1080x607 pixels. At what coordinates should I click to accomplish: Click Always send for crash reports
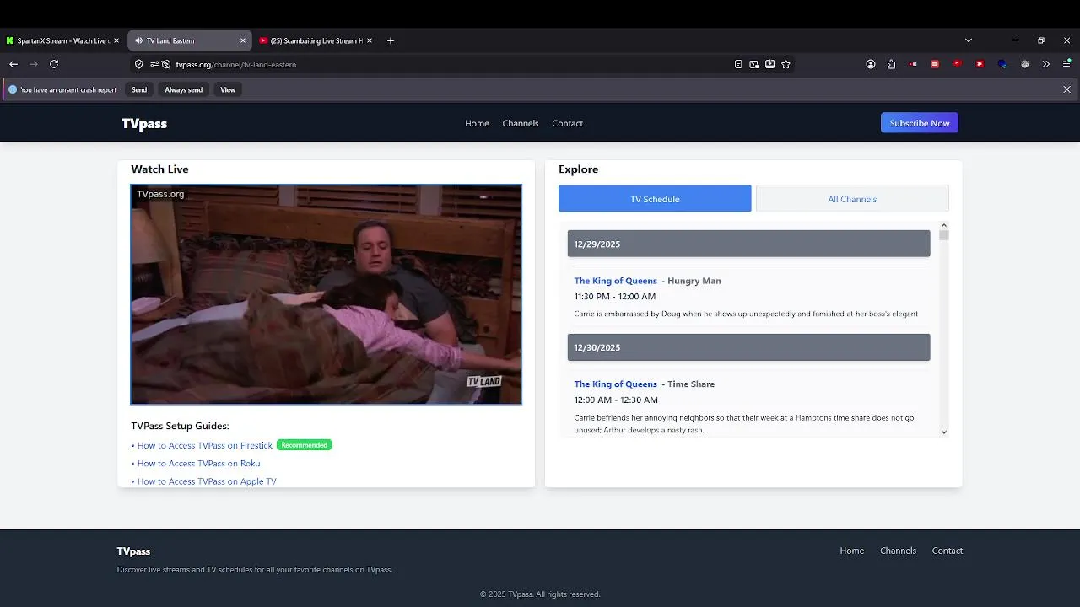[x=183, y=89]
